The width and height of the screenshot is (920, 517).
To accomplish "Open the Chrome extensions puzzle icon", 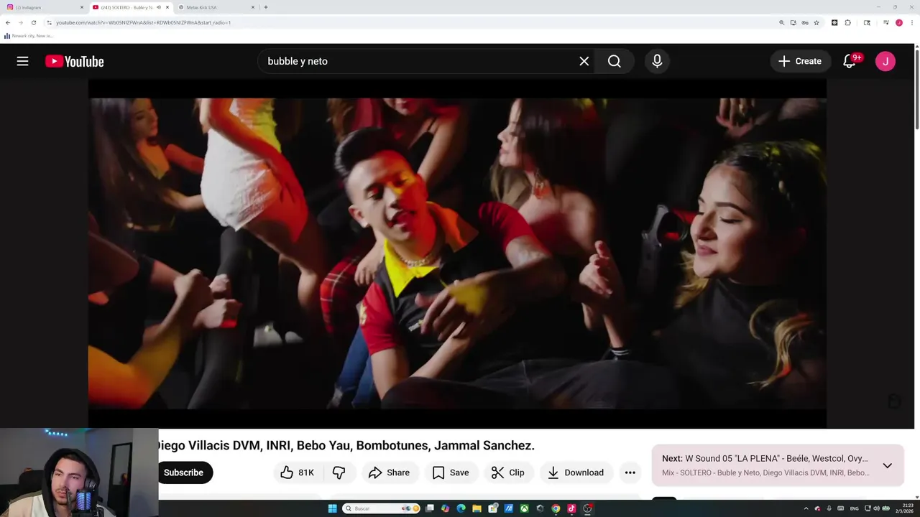I will [x=848, y=22].
